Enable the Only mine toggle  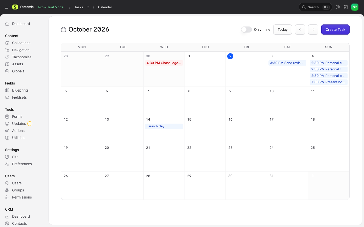(x=246, y=30)
